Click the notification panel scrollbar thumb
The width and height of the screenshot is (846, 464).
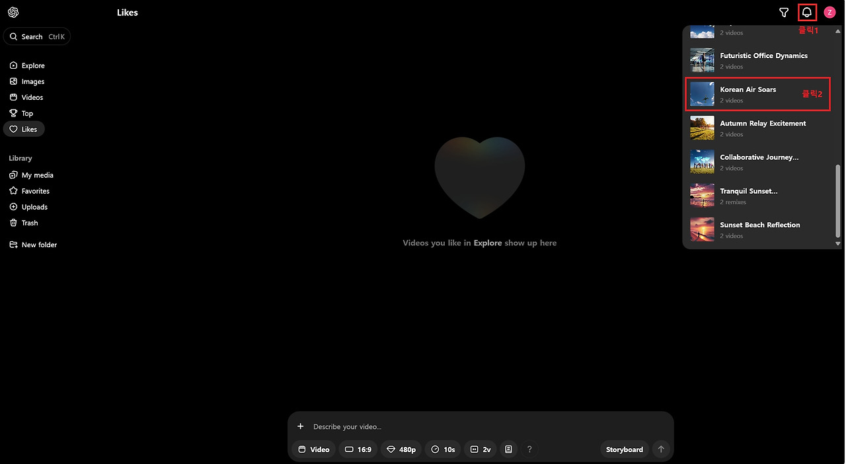coord(838,201)
